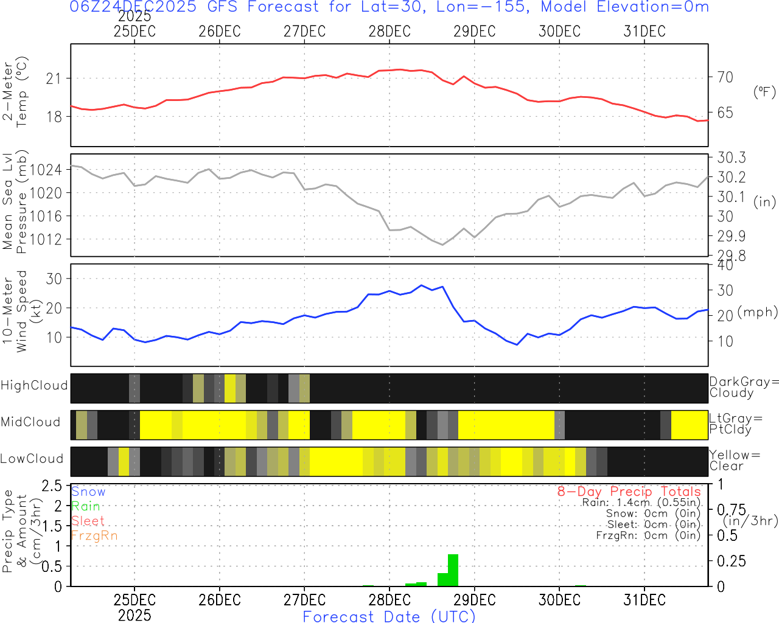Click the (°F) temperature unit label
779x623 pixels.
coord(764,92)
